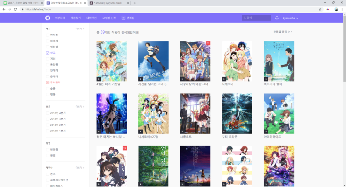Click the play icon on the 청춘 돼지는 바니걸 poster
The height and width of the screenshot is (187, 346).
tap(99, 132)
